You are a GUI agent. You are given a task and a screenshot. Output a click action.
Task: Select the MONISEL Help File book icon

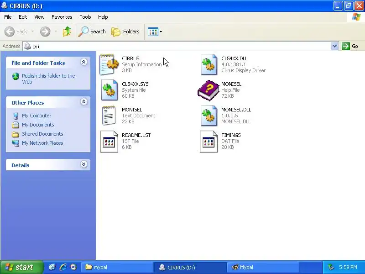tap(209, 90)
